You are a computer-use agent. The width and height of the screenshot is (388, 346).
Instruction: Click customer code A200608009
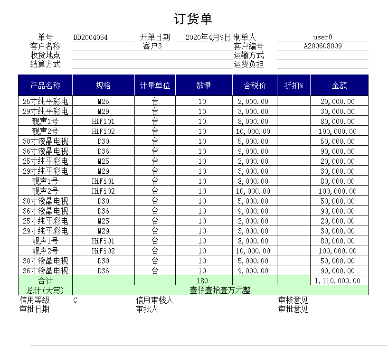coord(322,46)
